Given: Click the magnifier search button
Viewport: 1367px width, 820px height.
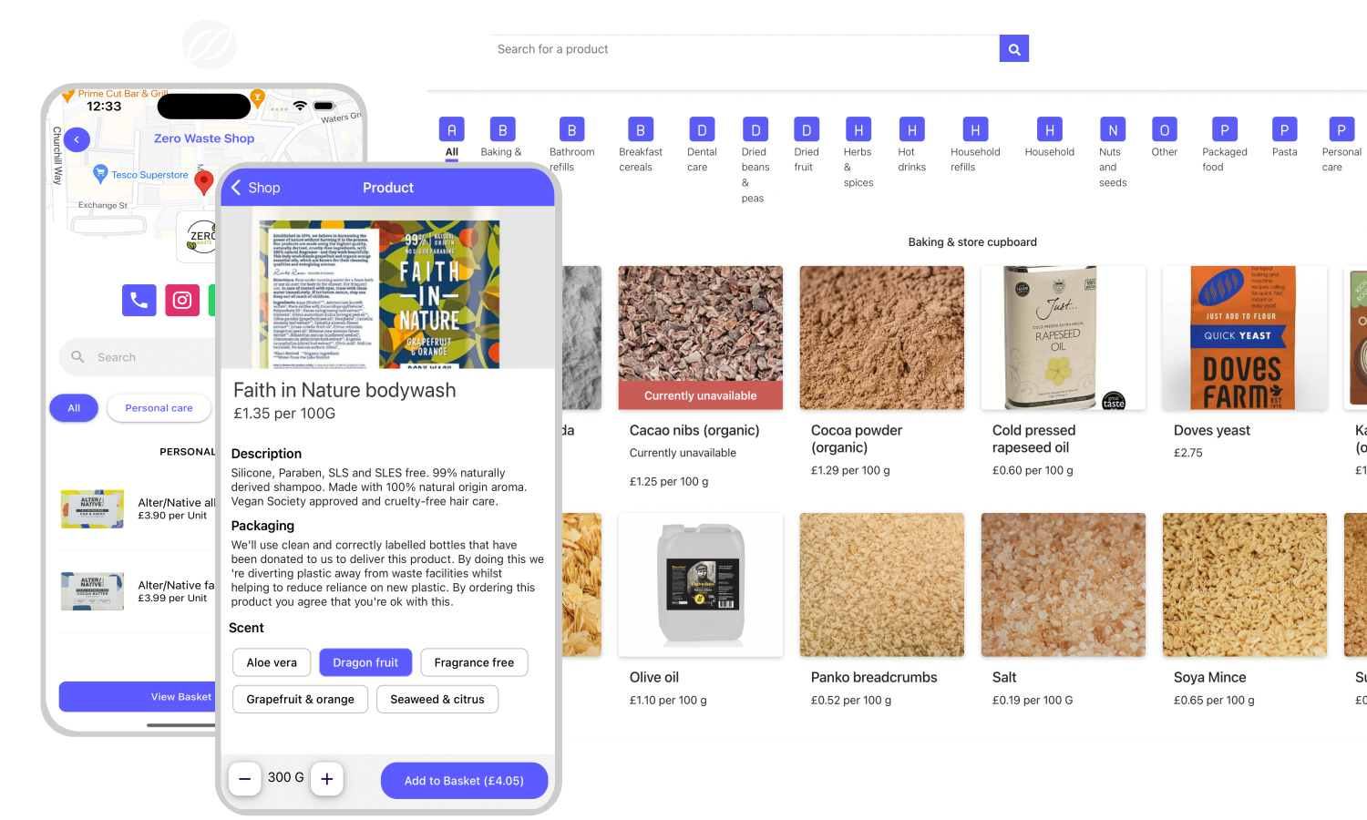Looking at the screenshot, I should [x=1013, y=49].
